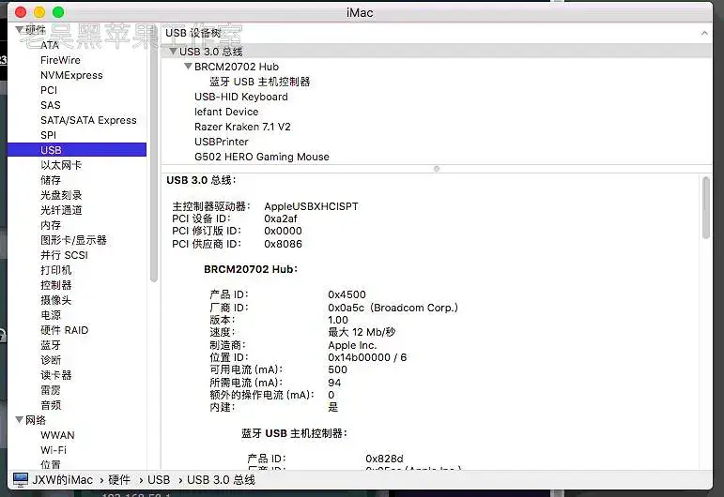724x497 pixels.
Task: Click JXW的iMac in the path bar
Action: click(62, 480)
